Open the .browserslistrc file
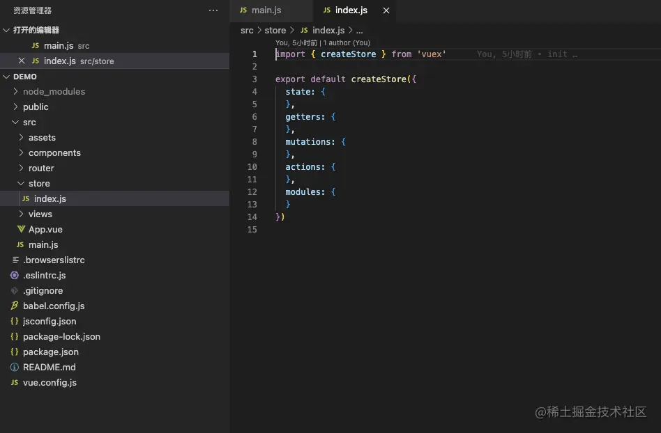 pos(114,260)
